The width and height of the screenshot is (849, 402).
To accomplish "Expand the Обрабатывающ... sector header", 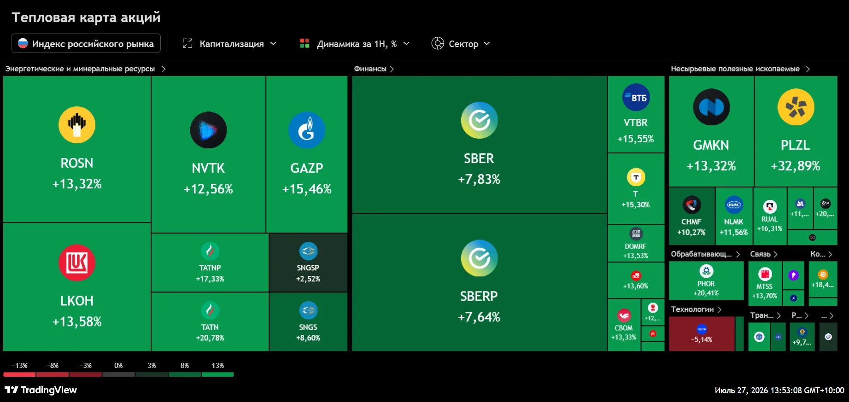I will click(705, 254).
